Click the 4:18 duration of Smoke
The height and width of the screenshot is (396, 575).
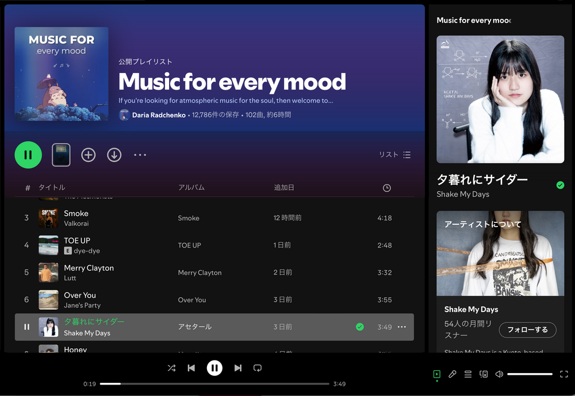pos(384,218)
